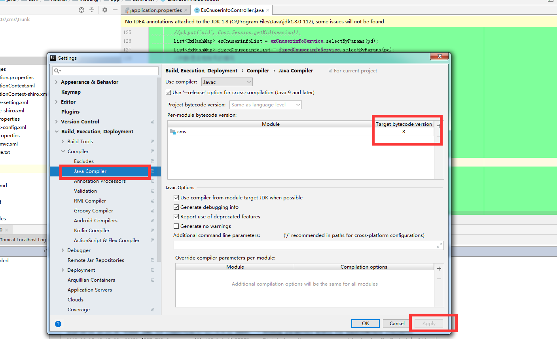Click the project-level icon next to Excludes

click(x=153, y=161)
